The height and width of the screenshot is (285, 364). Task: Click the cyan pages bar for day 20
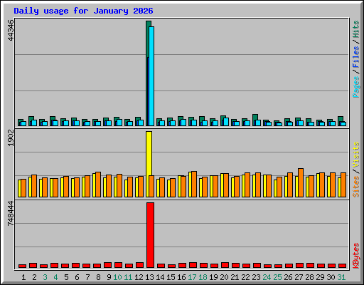pos(226,122)
